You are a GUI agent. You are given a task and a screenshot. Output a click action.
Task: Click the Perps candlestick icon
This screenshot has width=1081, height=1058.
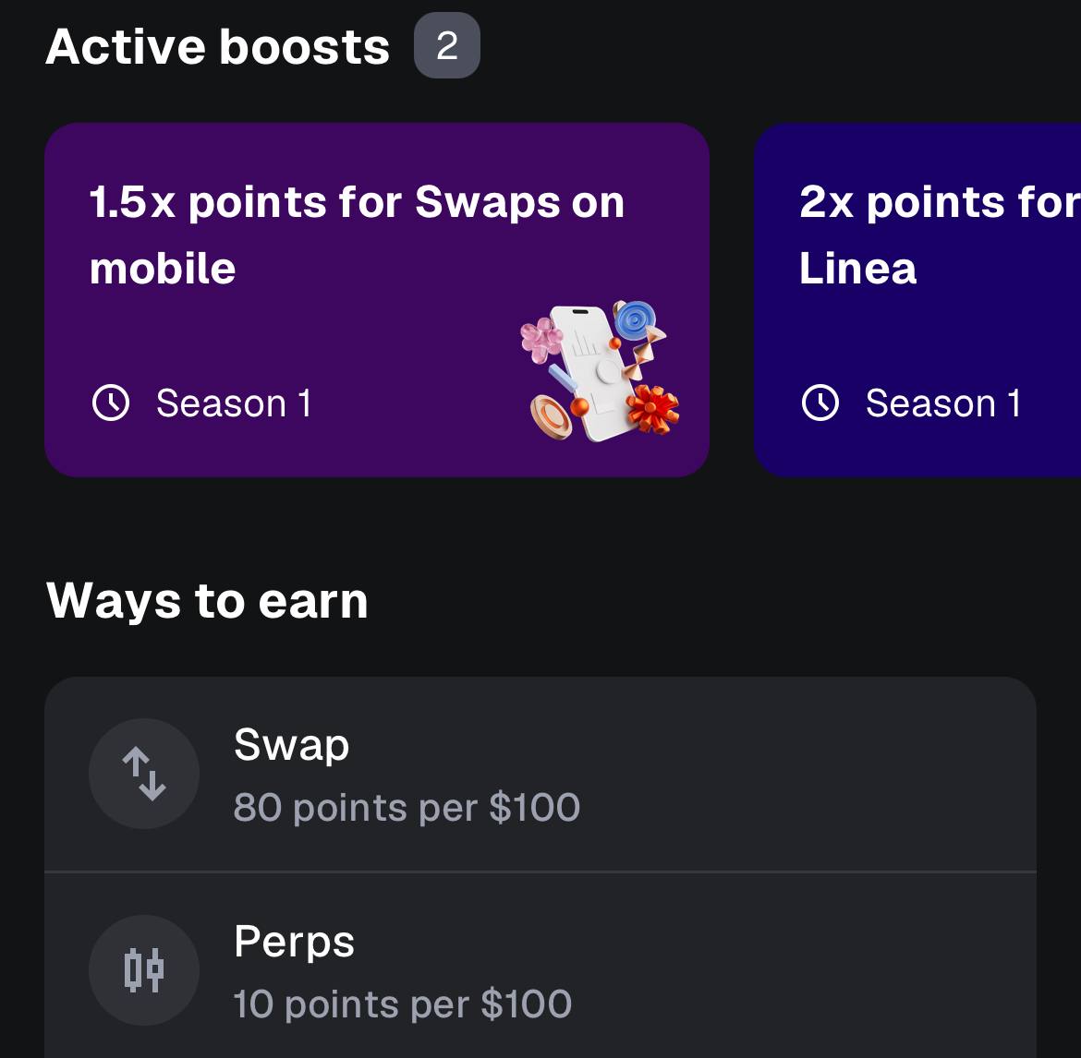tap(144, 970)
